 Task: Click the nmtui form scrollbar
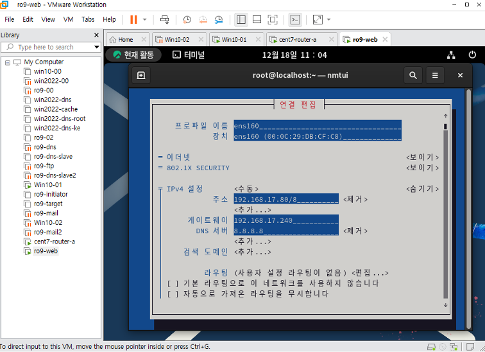(445, 211)
